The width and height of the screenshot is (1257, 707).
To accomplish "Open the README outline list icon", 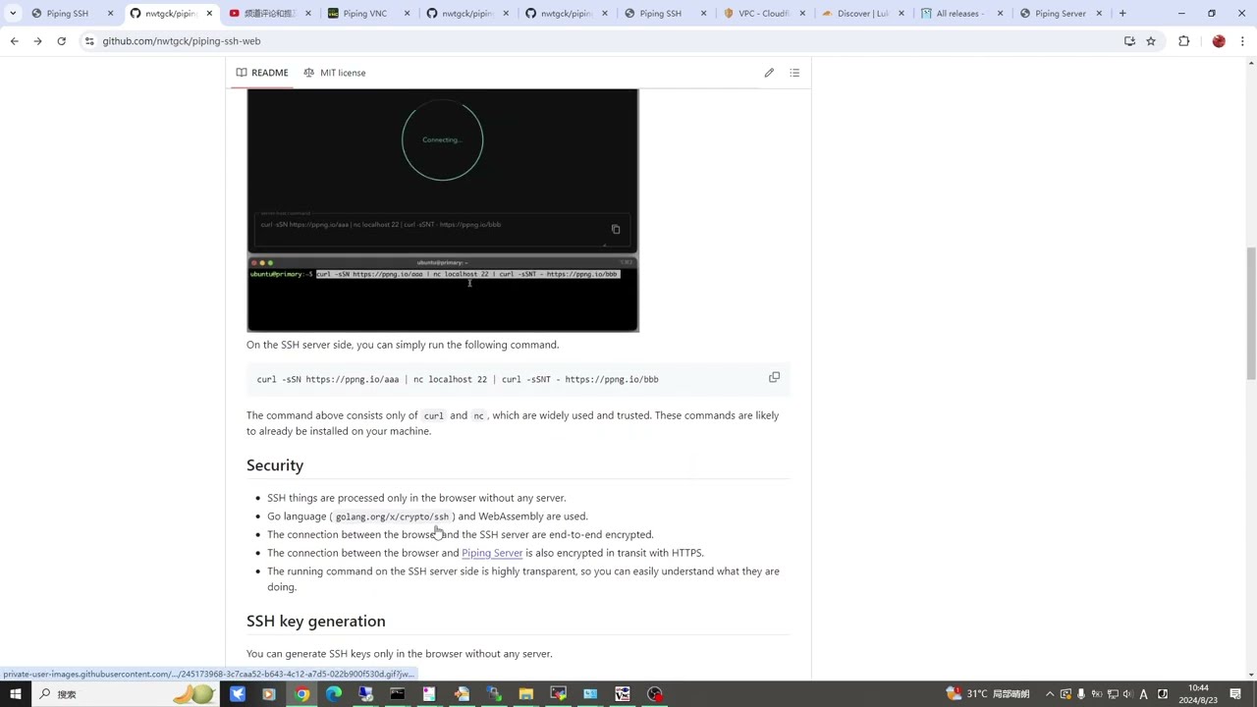I will click(x=794, y=73).
